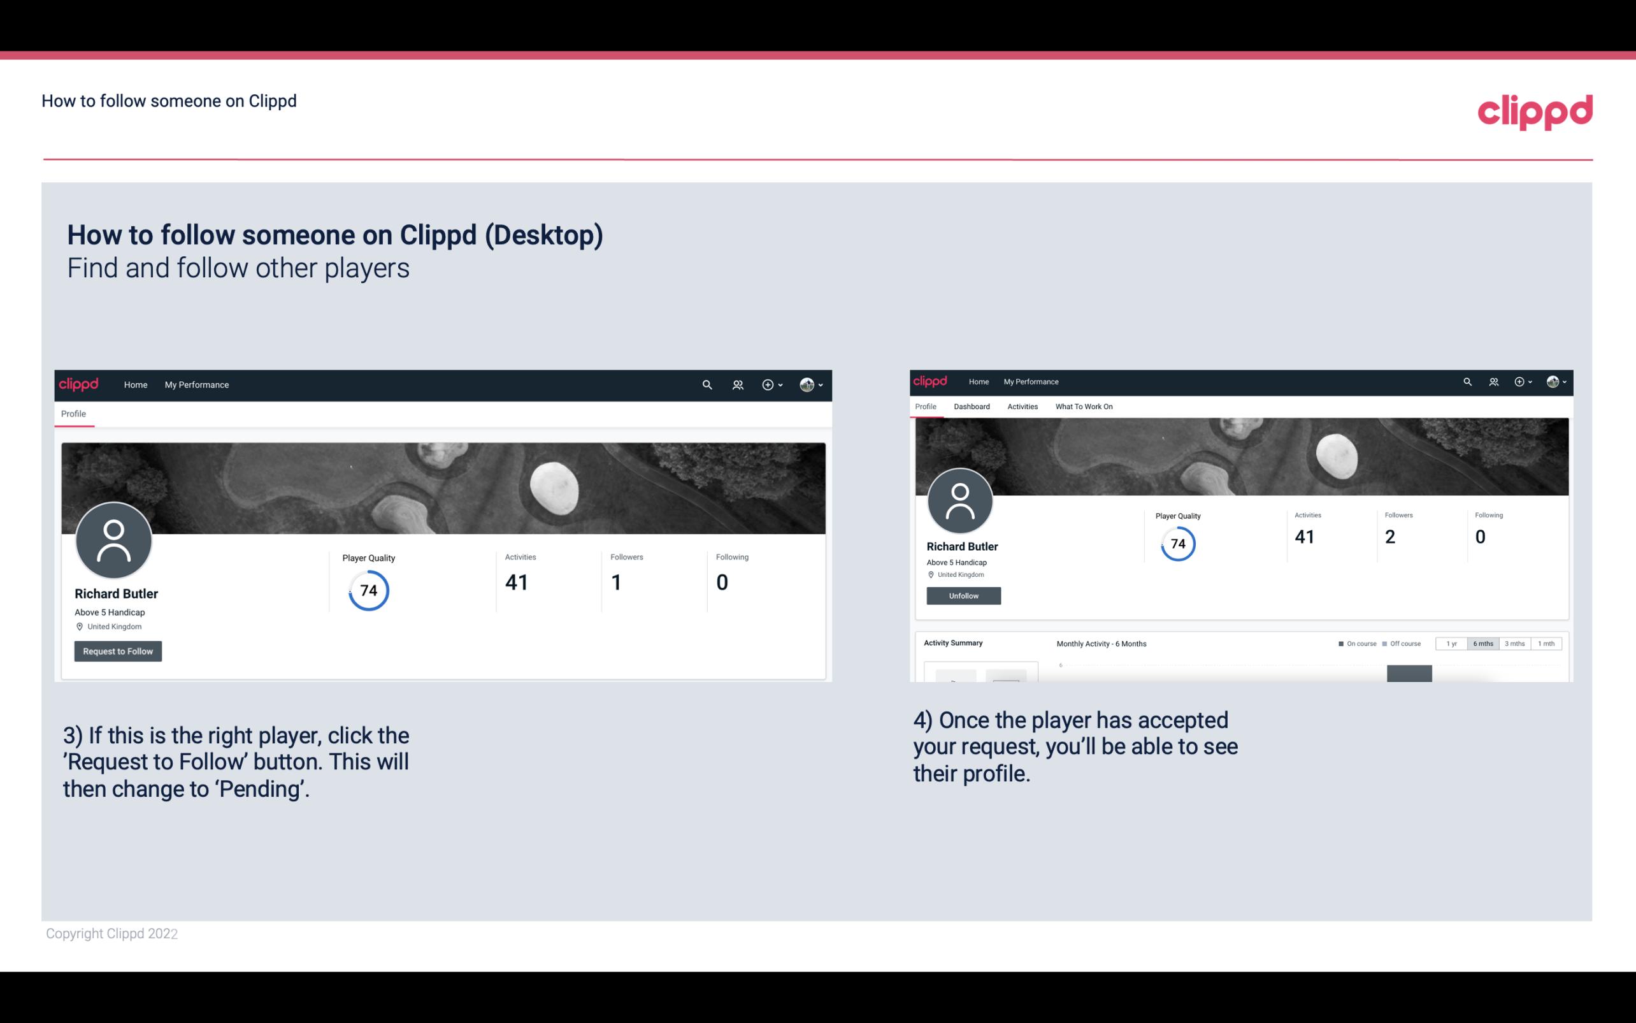Click the 'Unfollow' button on right panel
This screenshot has width=1636, height=1023.
point(963,595)
